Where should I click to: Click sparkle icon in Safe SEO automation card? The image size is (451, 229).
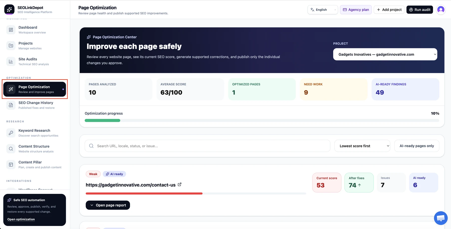click(x=10, y=200)
